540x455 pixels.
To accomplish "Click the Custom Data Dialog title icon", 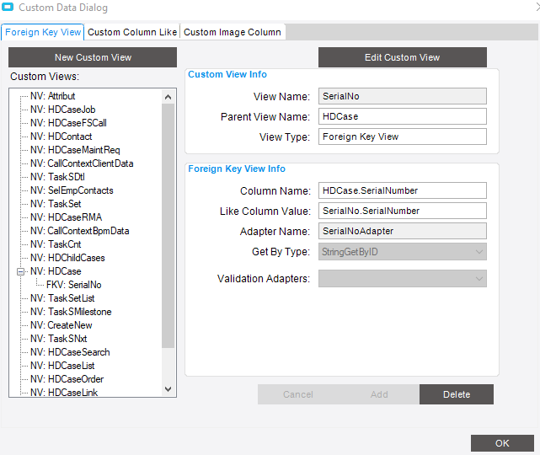I will coord(8,8).
